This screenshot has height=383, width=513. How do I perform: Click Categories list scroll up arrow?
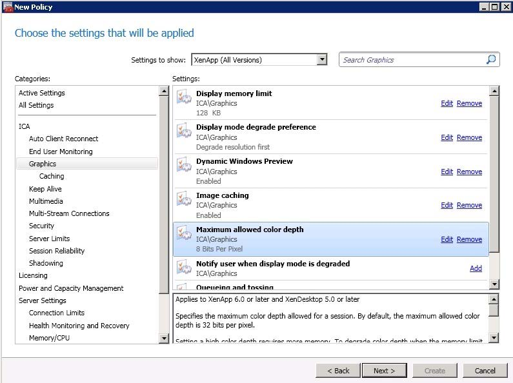164,91
